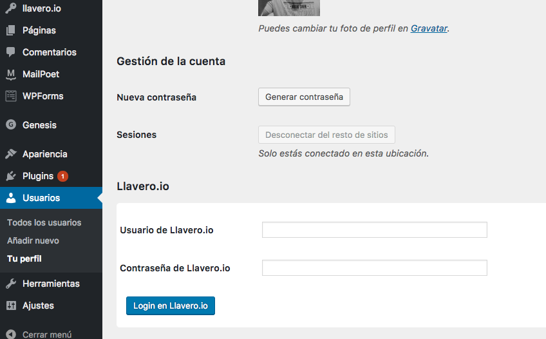Click the profile photo thumbnail
546x339 pixels.
pos(289,8)
